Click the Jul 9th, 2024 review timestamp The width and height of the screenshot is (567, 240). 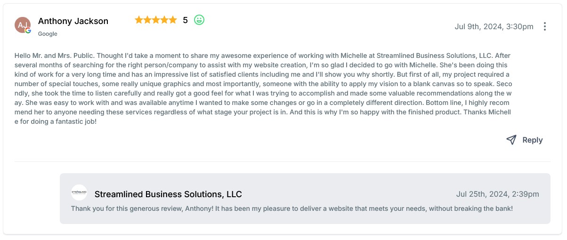click(494, 26)
